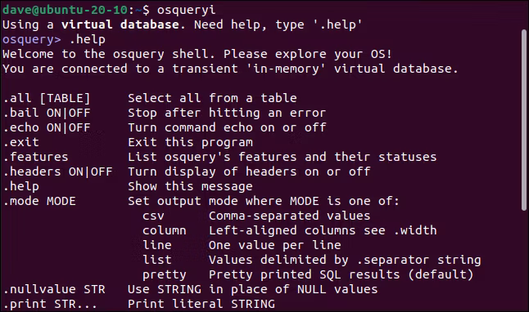Click the osquery> prompt label
Screen dimensions: 529x312
point(32,40)
